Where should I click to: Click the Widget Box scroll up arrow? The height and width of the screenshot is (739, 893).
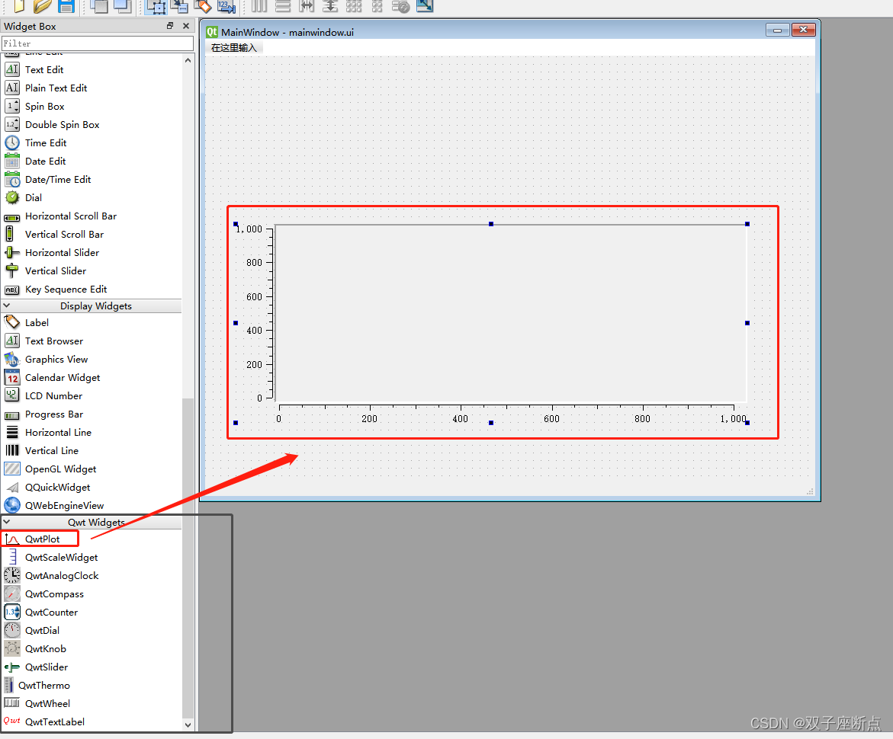[x=188, y=59]
